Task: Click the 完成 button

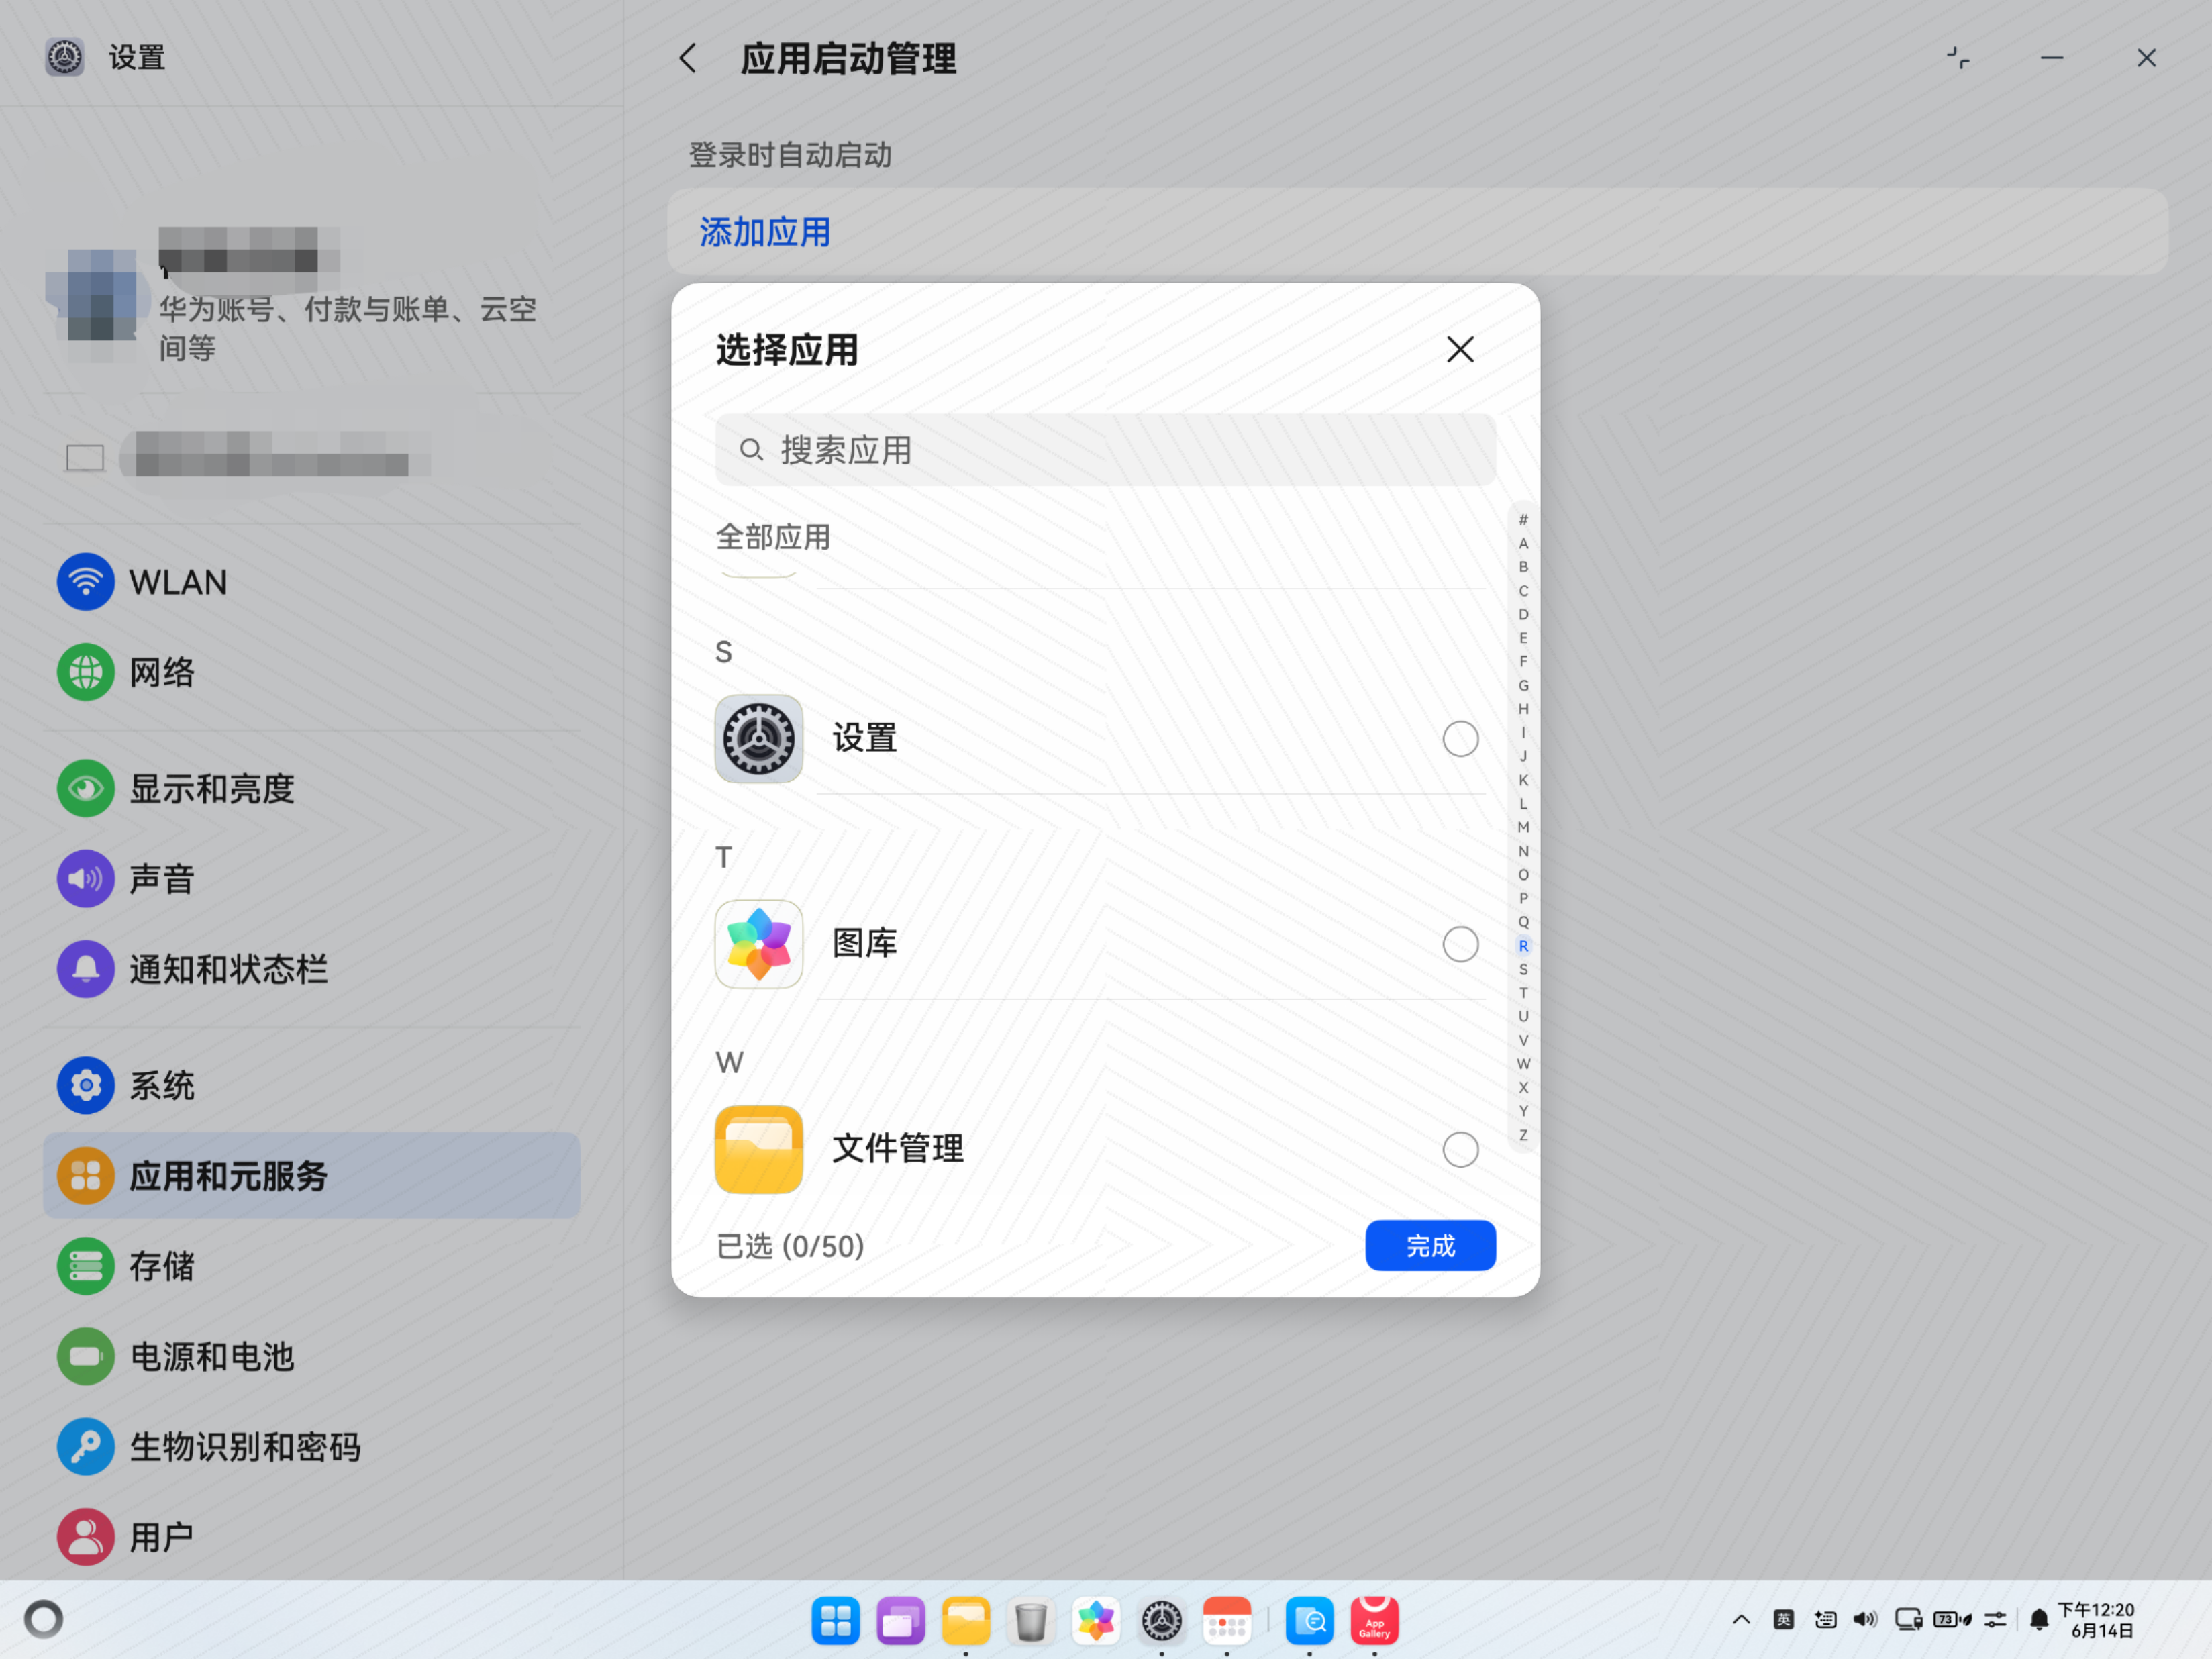Action: tap(1430, 1246)
